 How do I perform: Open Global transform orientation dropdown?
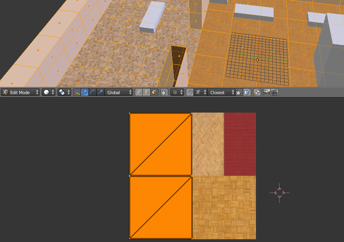click(x=120, y=93)
